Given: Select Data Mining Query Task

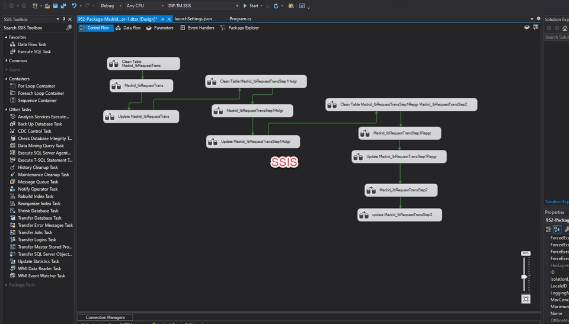Looking at the screenshot, I should (41, 146).
